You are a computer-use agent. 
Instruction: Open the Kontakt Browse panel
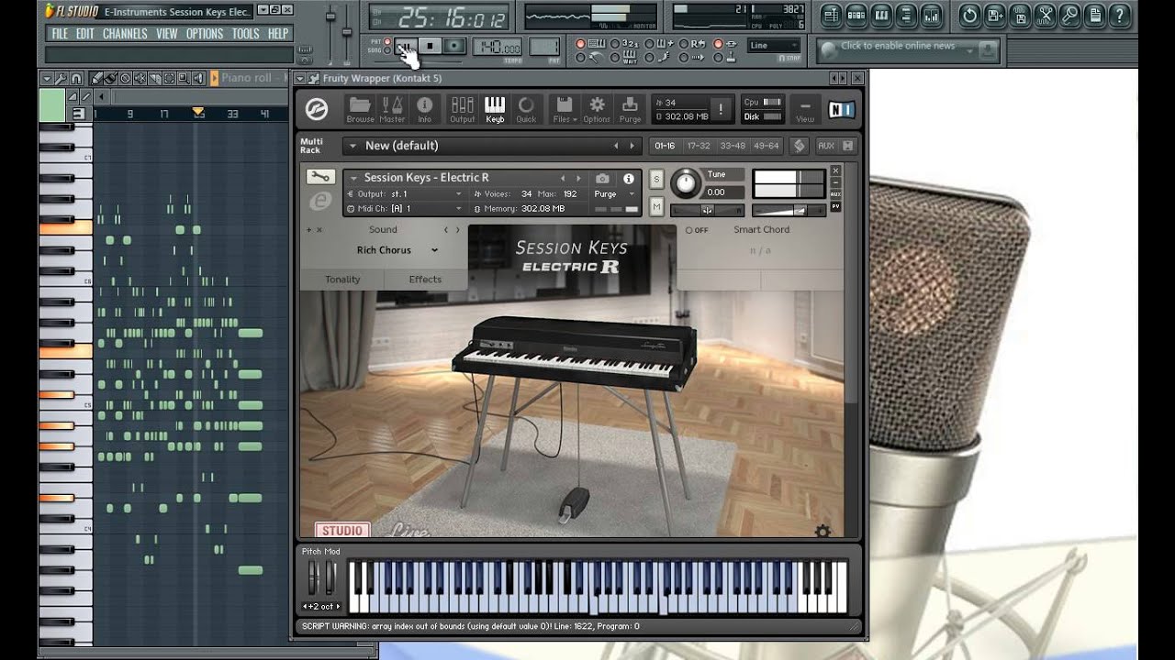(x=360, y=109)
